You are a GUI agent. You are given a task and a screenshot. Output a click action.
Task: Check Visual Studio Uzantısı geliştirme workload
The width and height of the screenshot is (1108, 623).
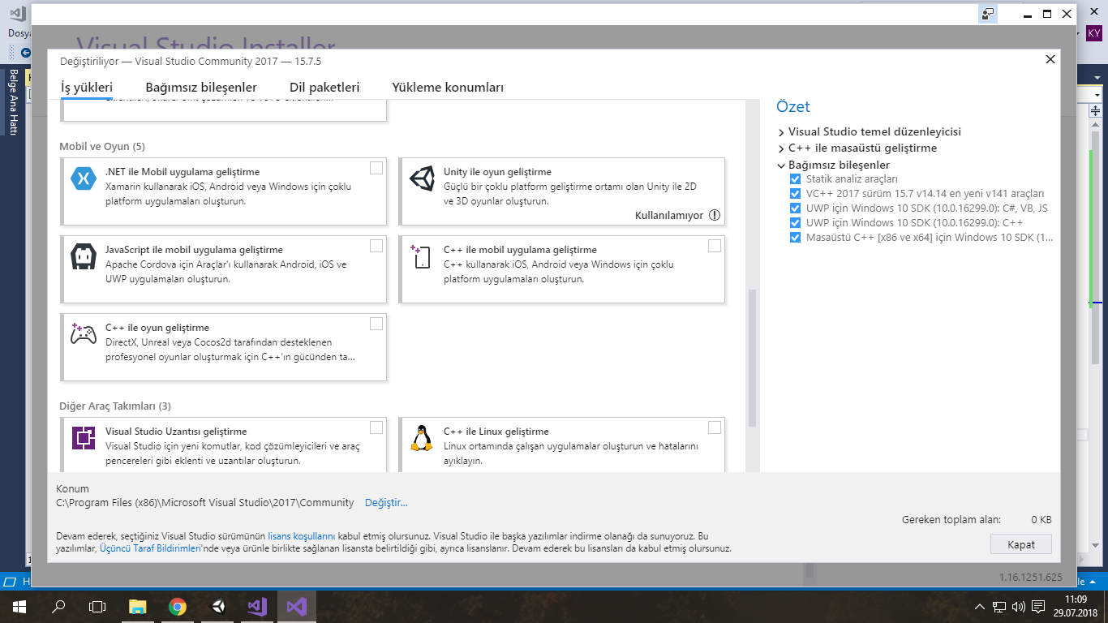point(376,428)
